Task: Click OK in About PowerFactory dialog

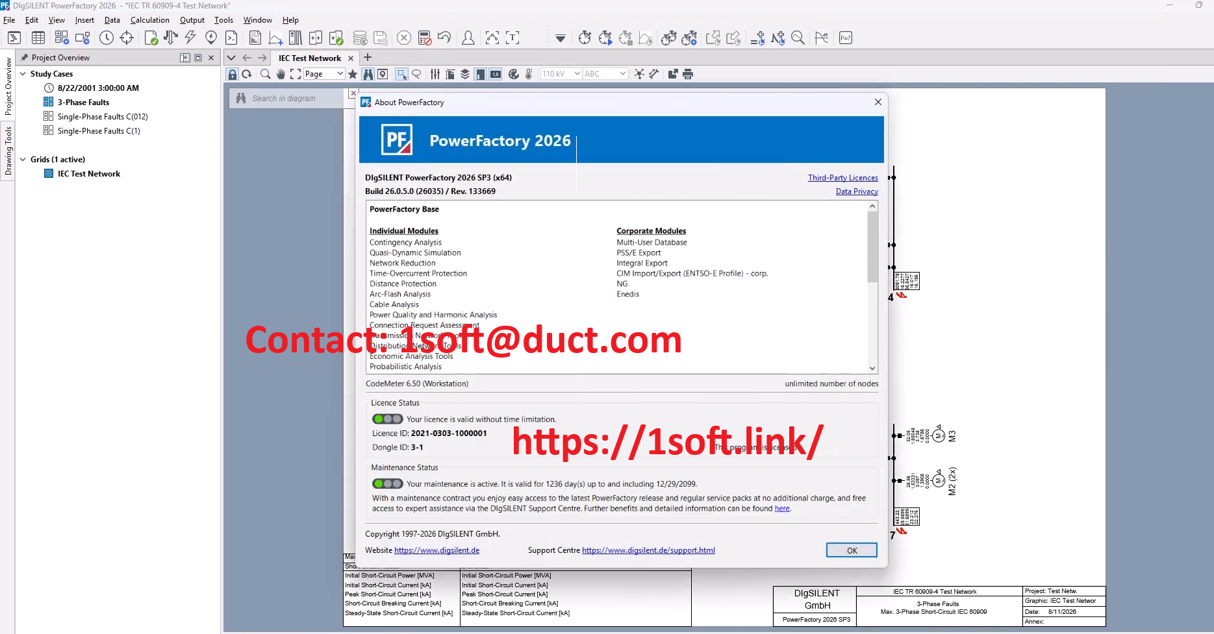Action: 852,550
